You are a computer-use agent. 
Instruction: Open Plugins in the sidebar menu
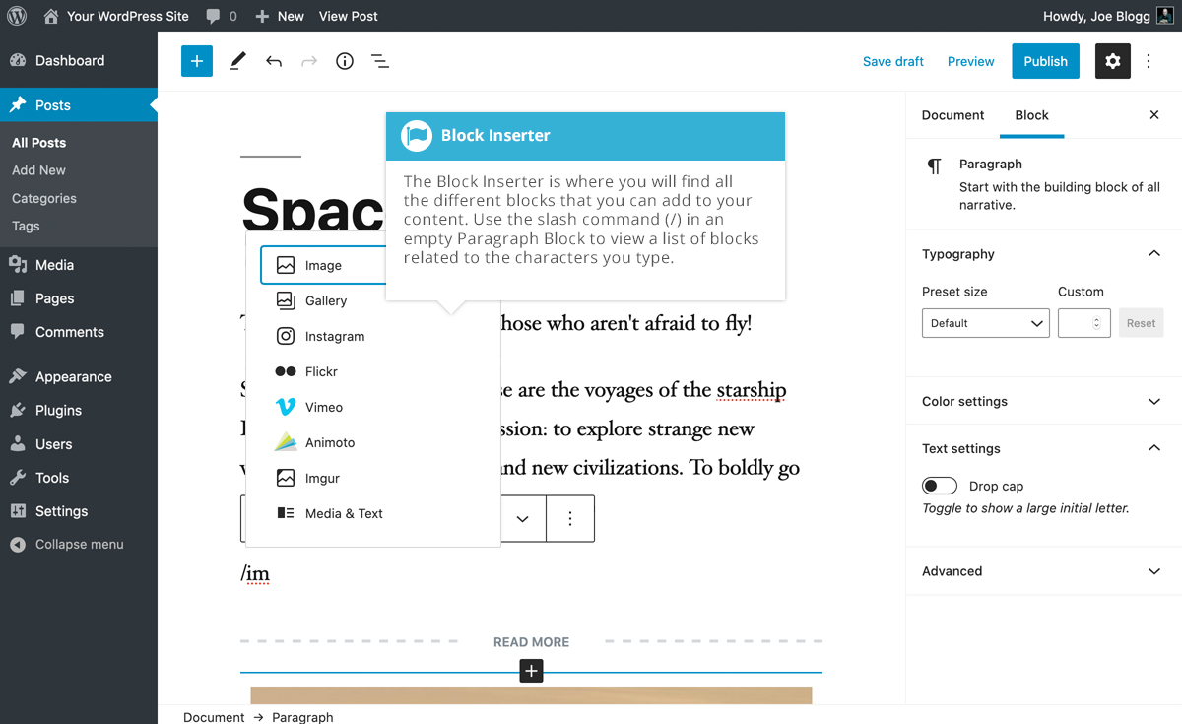[x=58, y=410]
